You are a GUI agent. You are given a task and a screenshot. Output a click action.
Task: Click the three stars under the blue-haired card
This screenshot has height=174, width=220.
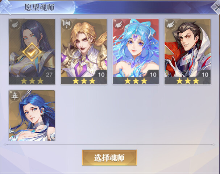tap(136, 81)
